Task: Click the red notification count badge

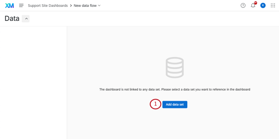Action: [x=255, y=3]
